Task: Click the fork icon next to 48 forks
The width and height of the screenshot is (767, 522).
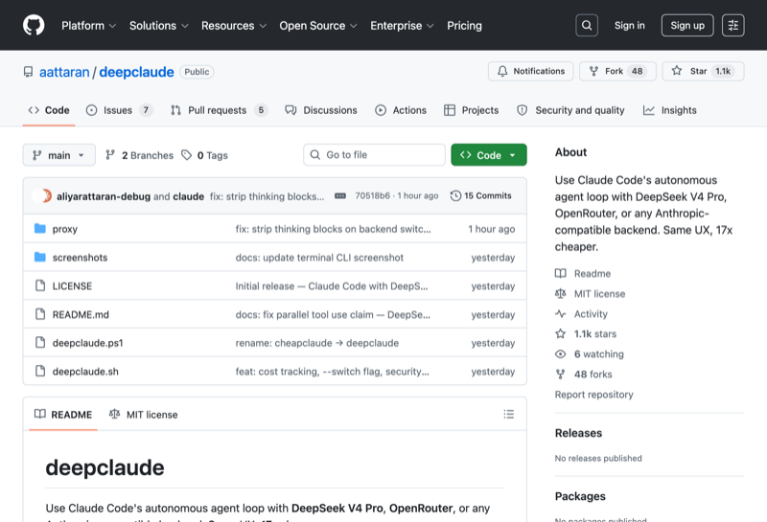Action: tap(561, 374)
